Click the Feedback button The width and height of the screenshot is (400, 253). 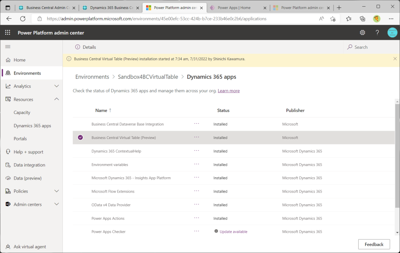pyautogui.click(x=374, y=244)
